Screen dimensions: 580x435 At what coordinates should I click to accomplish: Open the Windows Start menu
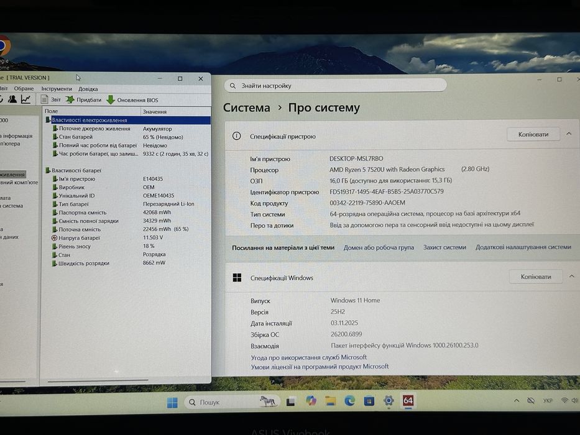(x=172, y=403)
